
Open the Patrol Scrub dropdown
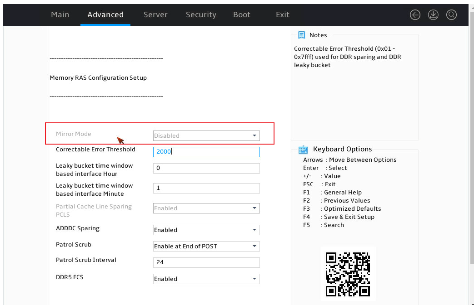click(x=206, y=246)
